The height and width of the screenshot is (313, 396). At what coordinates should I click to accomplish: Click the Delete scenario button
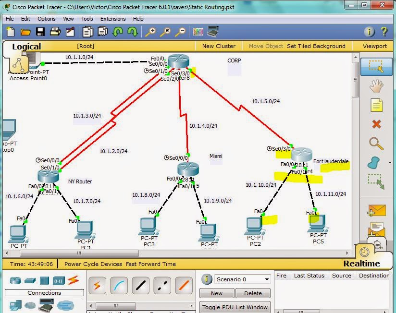253,293
